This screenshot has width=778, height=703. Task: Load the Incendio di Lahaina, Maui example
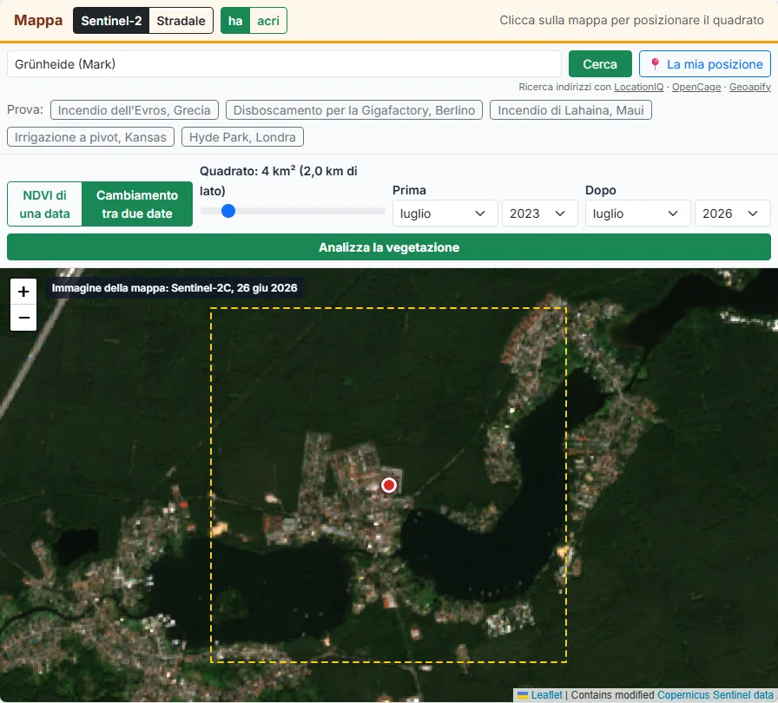(570, 110)
